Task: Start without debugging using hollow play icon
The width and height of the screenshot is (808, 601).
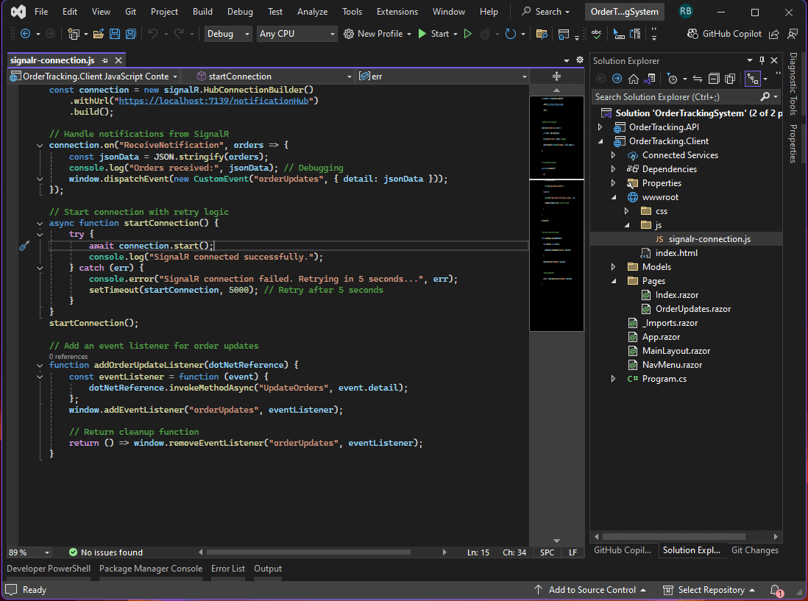Action: (x=467, y=34)
